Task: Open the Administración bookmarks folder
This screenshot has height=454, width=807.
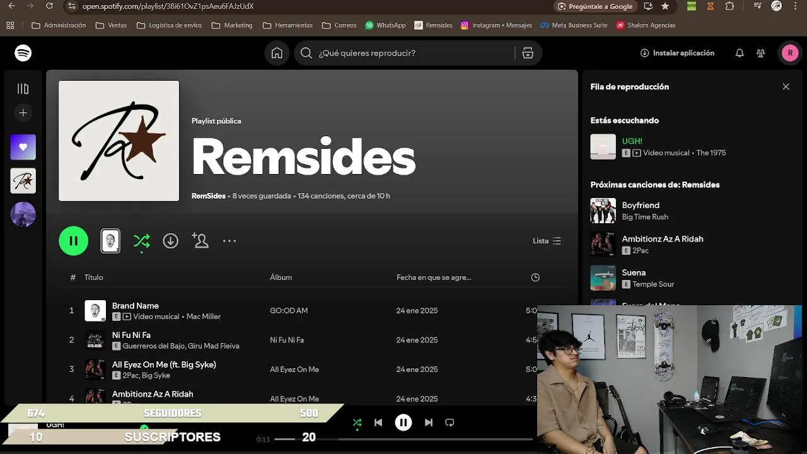Action: pos(59,25)
